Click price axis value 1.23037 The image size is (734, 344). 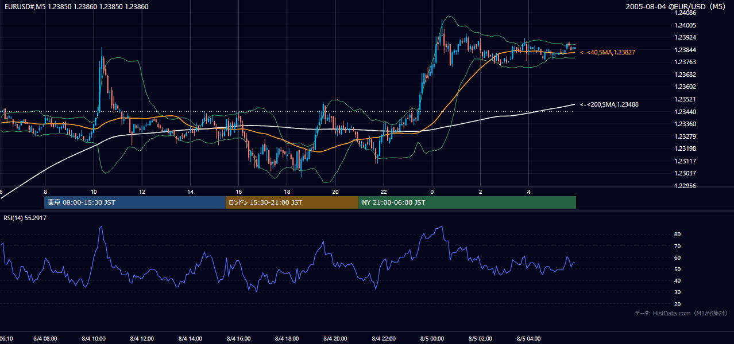point(685,173)
